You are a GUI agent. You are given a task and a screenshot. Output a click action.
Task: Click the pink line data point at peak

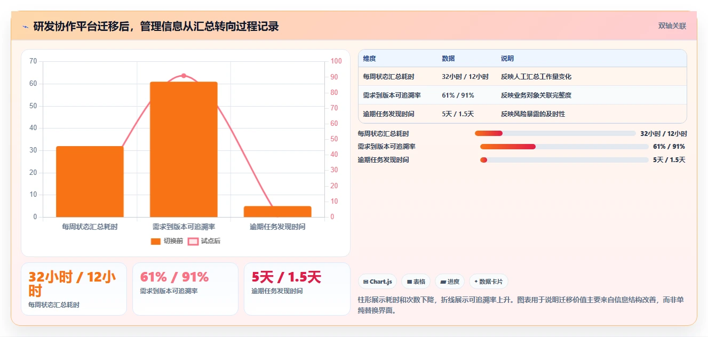184,76
